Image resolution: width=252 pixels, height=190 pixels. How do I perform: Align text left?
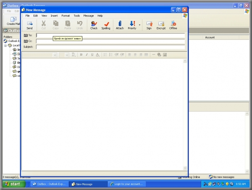[130, 55]
